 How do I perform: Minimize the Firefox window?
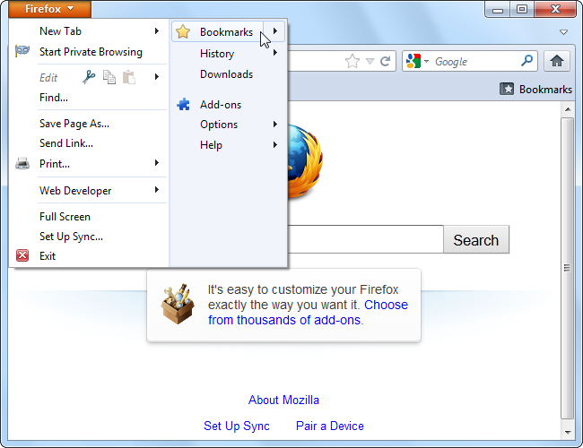coord(498,9)
